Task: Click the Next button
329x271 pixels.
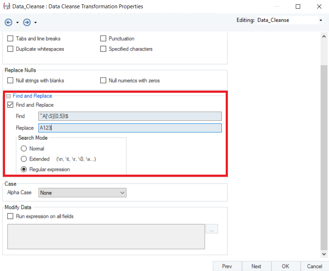Action: [x=256, y=266]
